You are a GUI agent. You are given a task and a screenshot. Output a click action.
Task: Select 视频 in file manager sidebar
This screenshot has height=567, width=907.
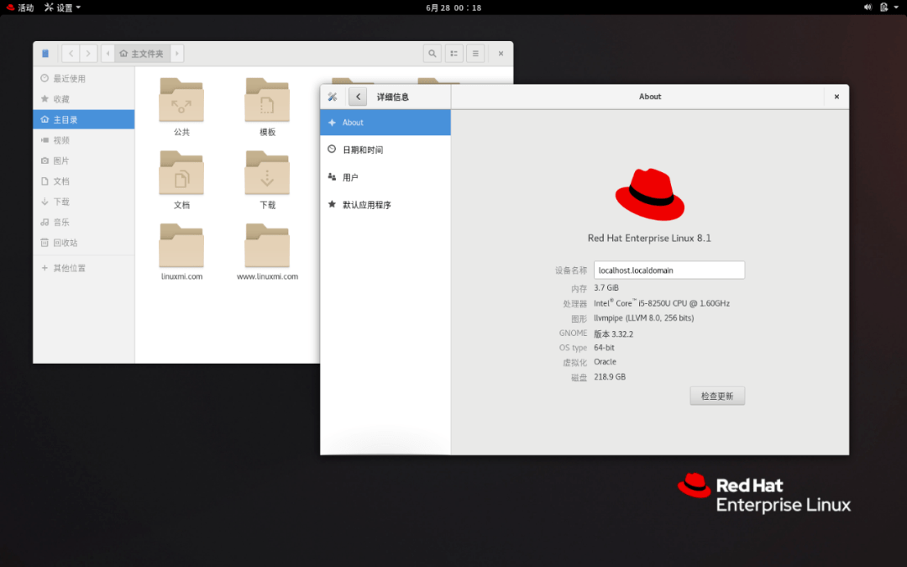84,140
